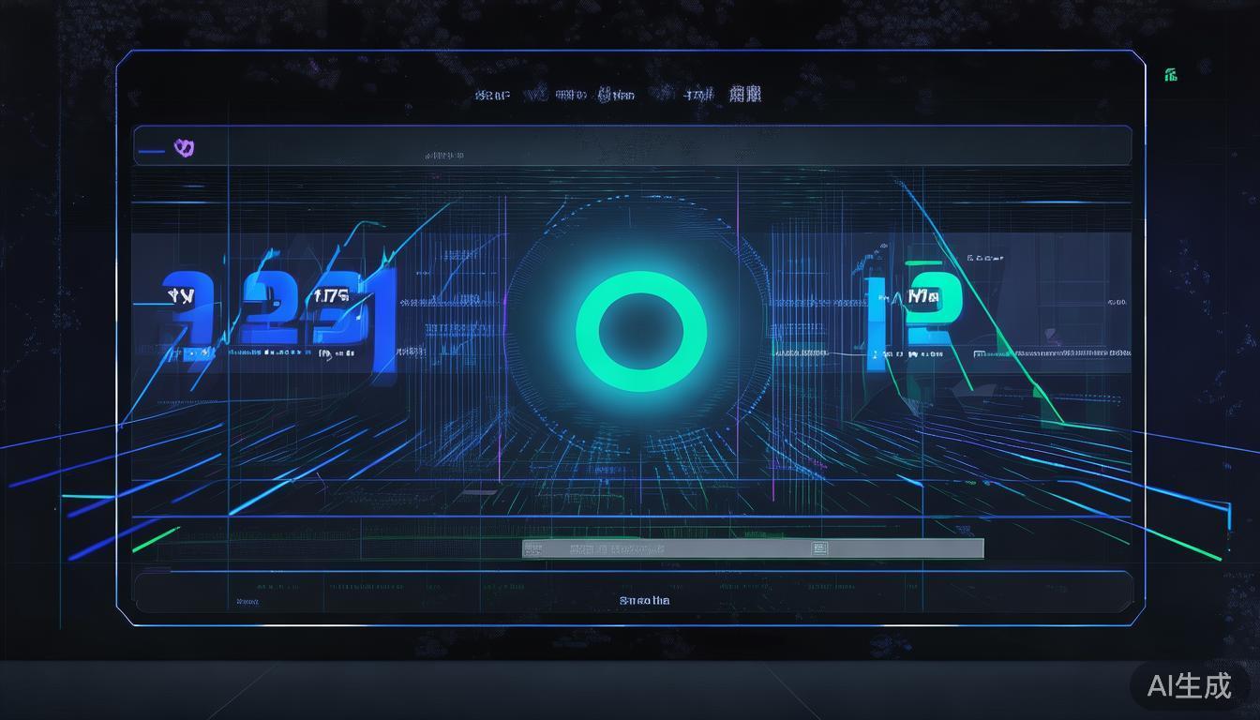Click the small white label on left number
The width and height of the screenshot is (1260, 720).
[x=182, y=297]
